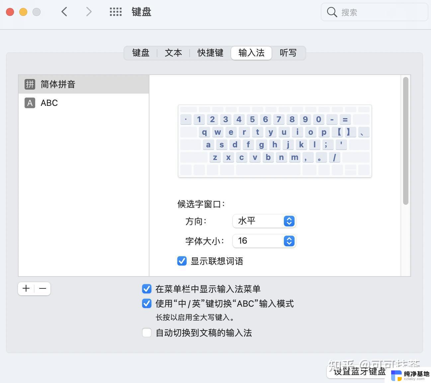Screen dimensions: 431x383
Task: Click the A icon beside ABC
Action: pos(30,103)
